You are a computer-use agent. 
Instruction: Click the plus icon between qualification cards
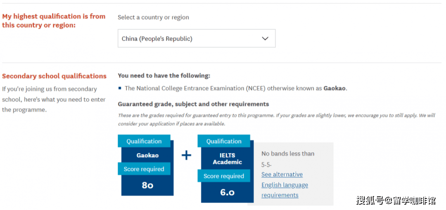[x=186, y=156]
